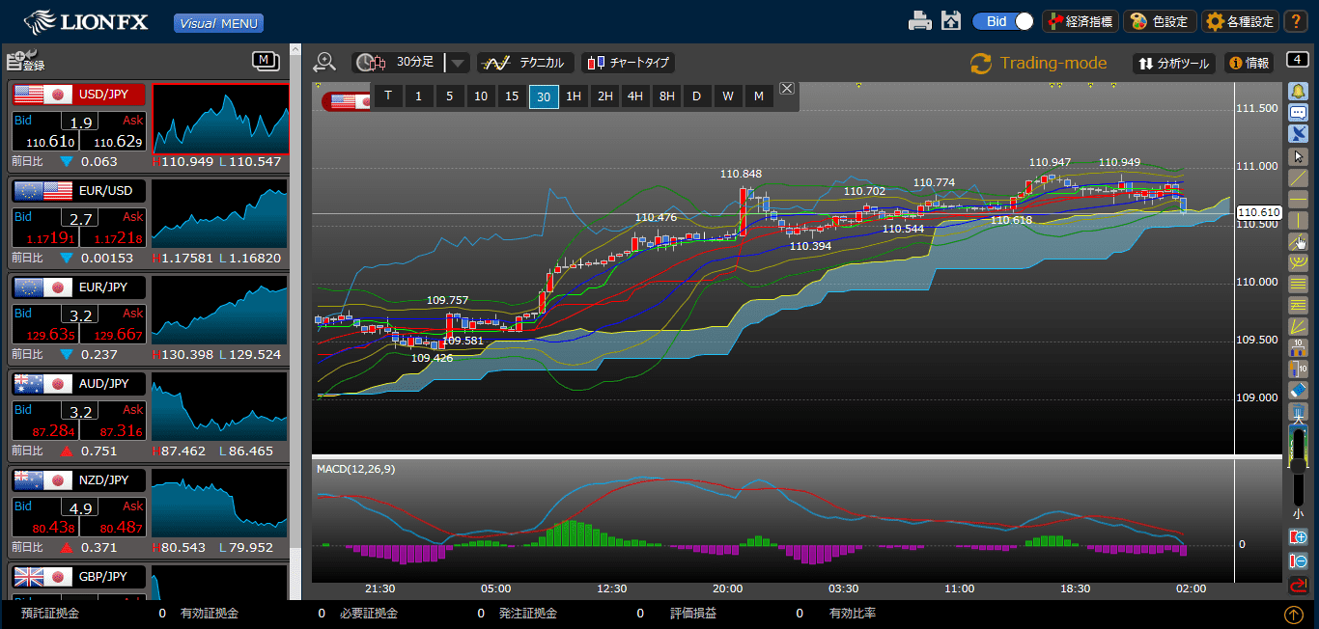Select the GBP/JPY currency pair
Screen dimensions: 1319x629
point(78,577)
